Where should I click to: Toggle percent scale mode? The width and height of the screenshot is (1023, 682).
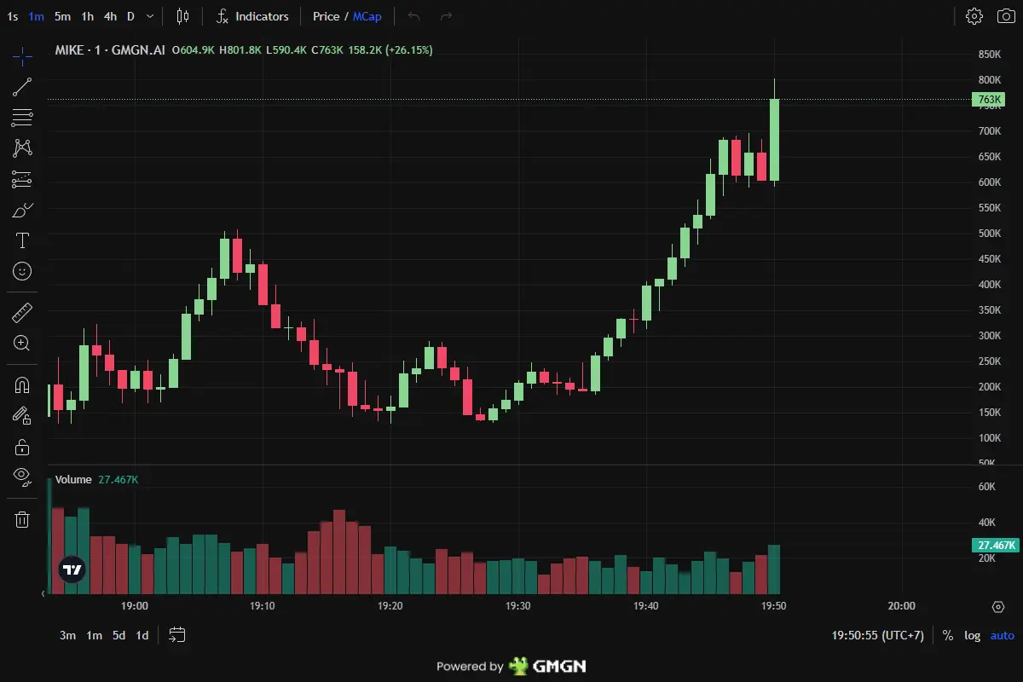[x=948, y=635]
